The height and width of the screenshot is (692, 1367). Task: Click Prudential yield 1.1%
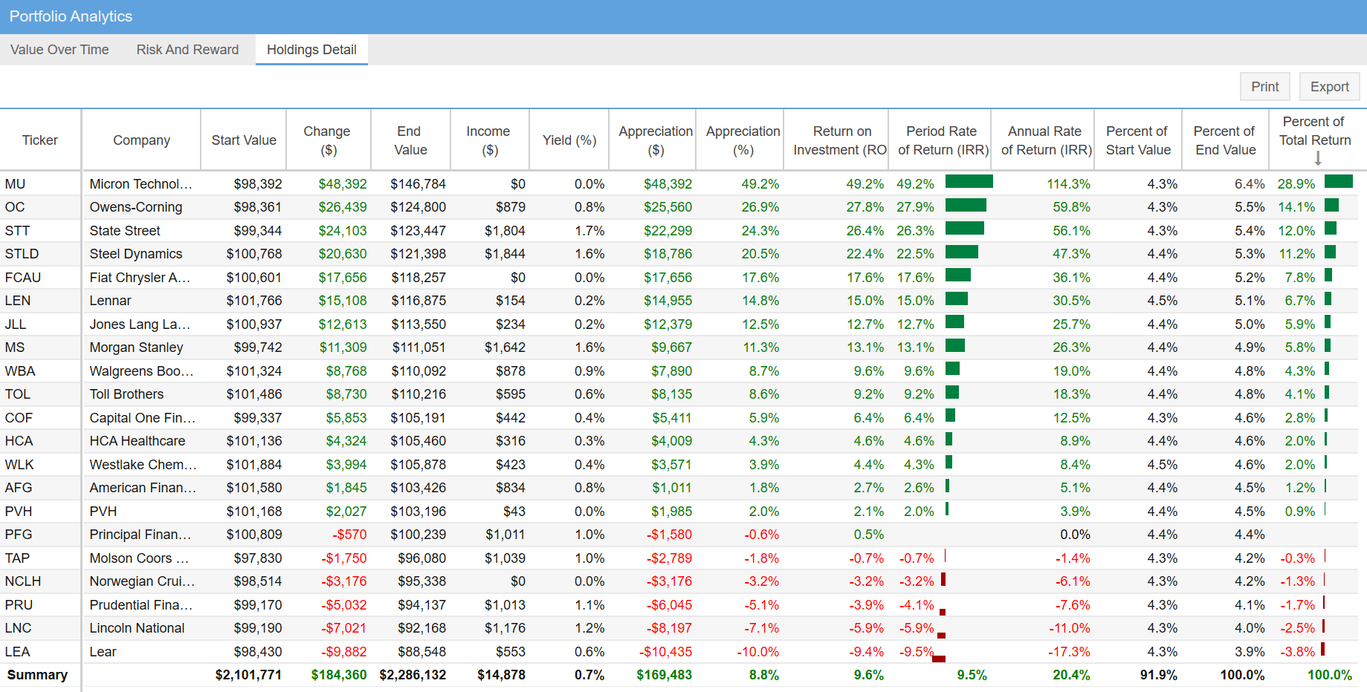coord(589,605)
